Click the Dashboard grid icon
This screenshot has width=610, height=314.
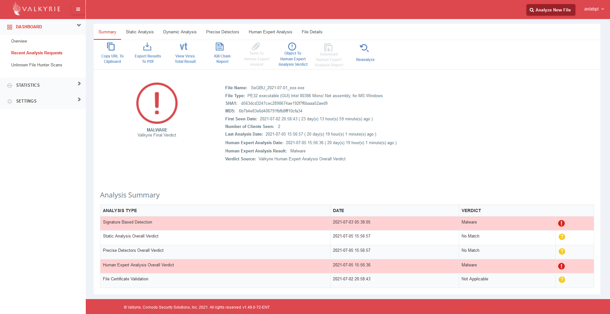coord(10,27)
